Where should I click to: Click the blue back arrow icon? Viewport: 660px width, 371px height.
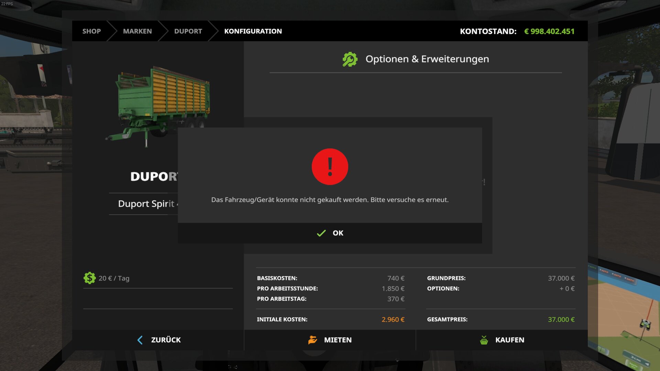[x=140, y=340]
